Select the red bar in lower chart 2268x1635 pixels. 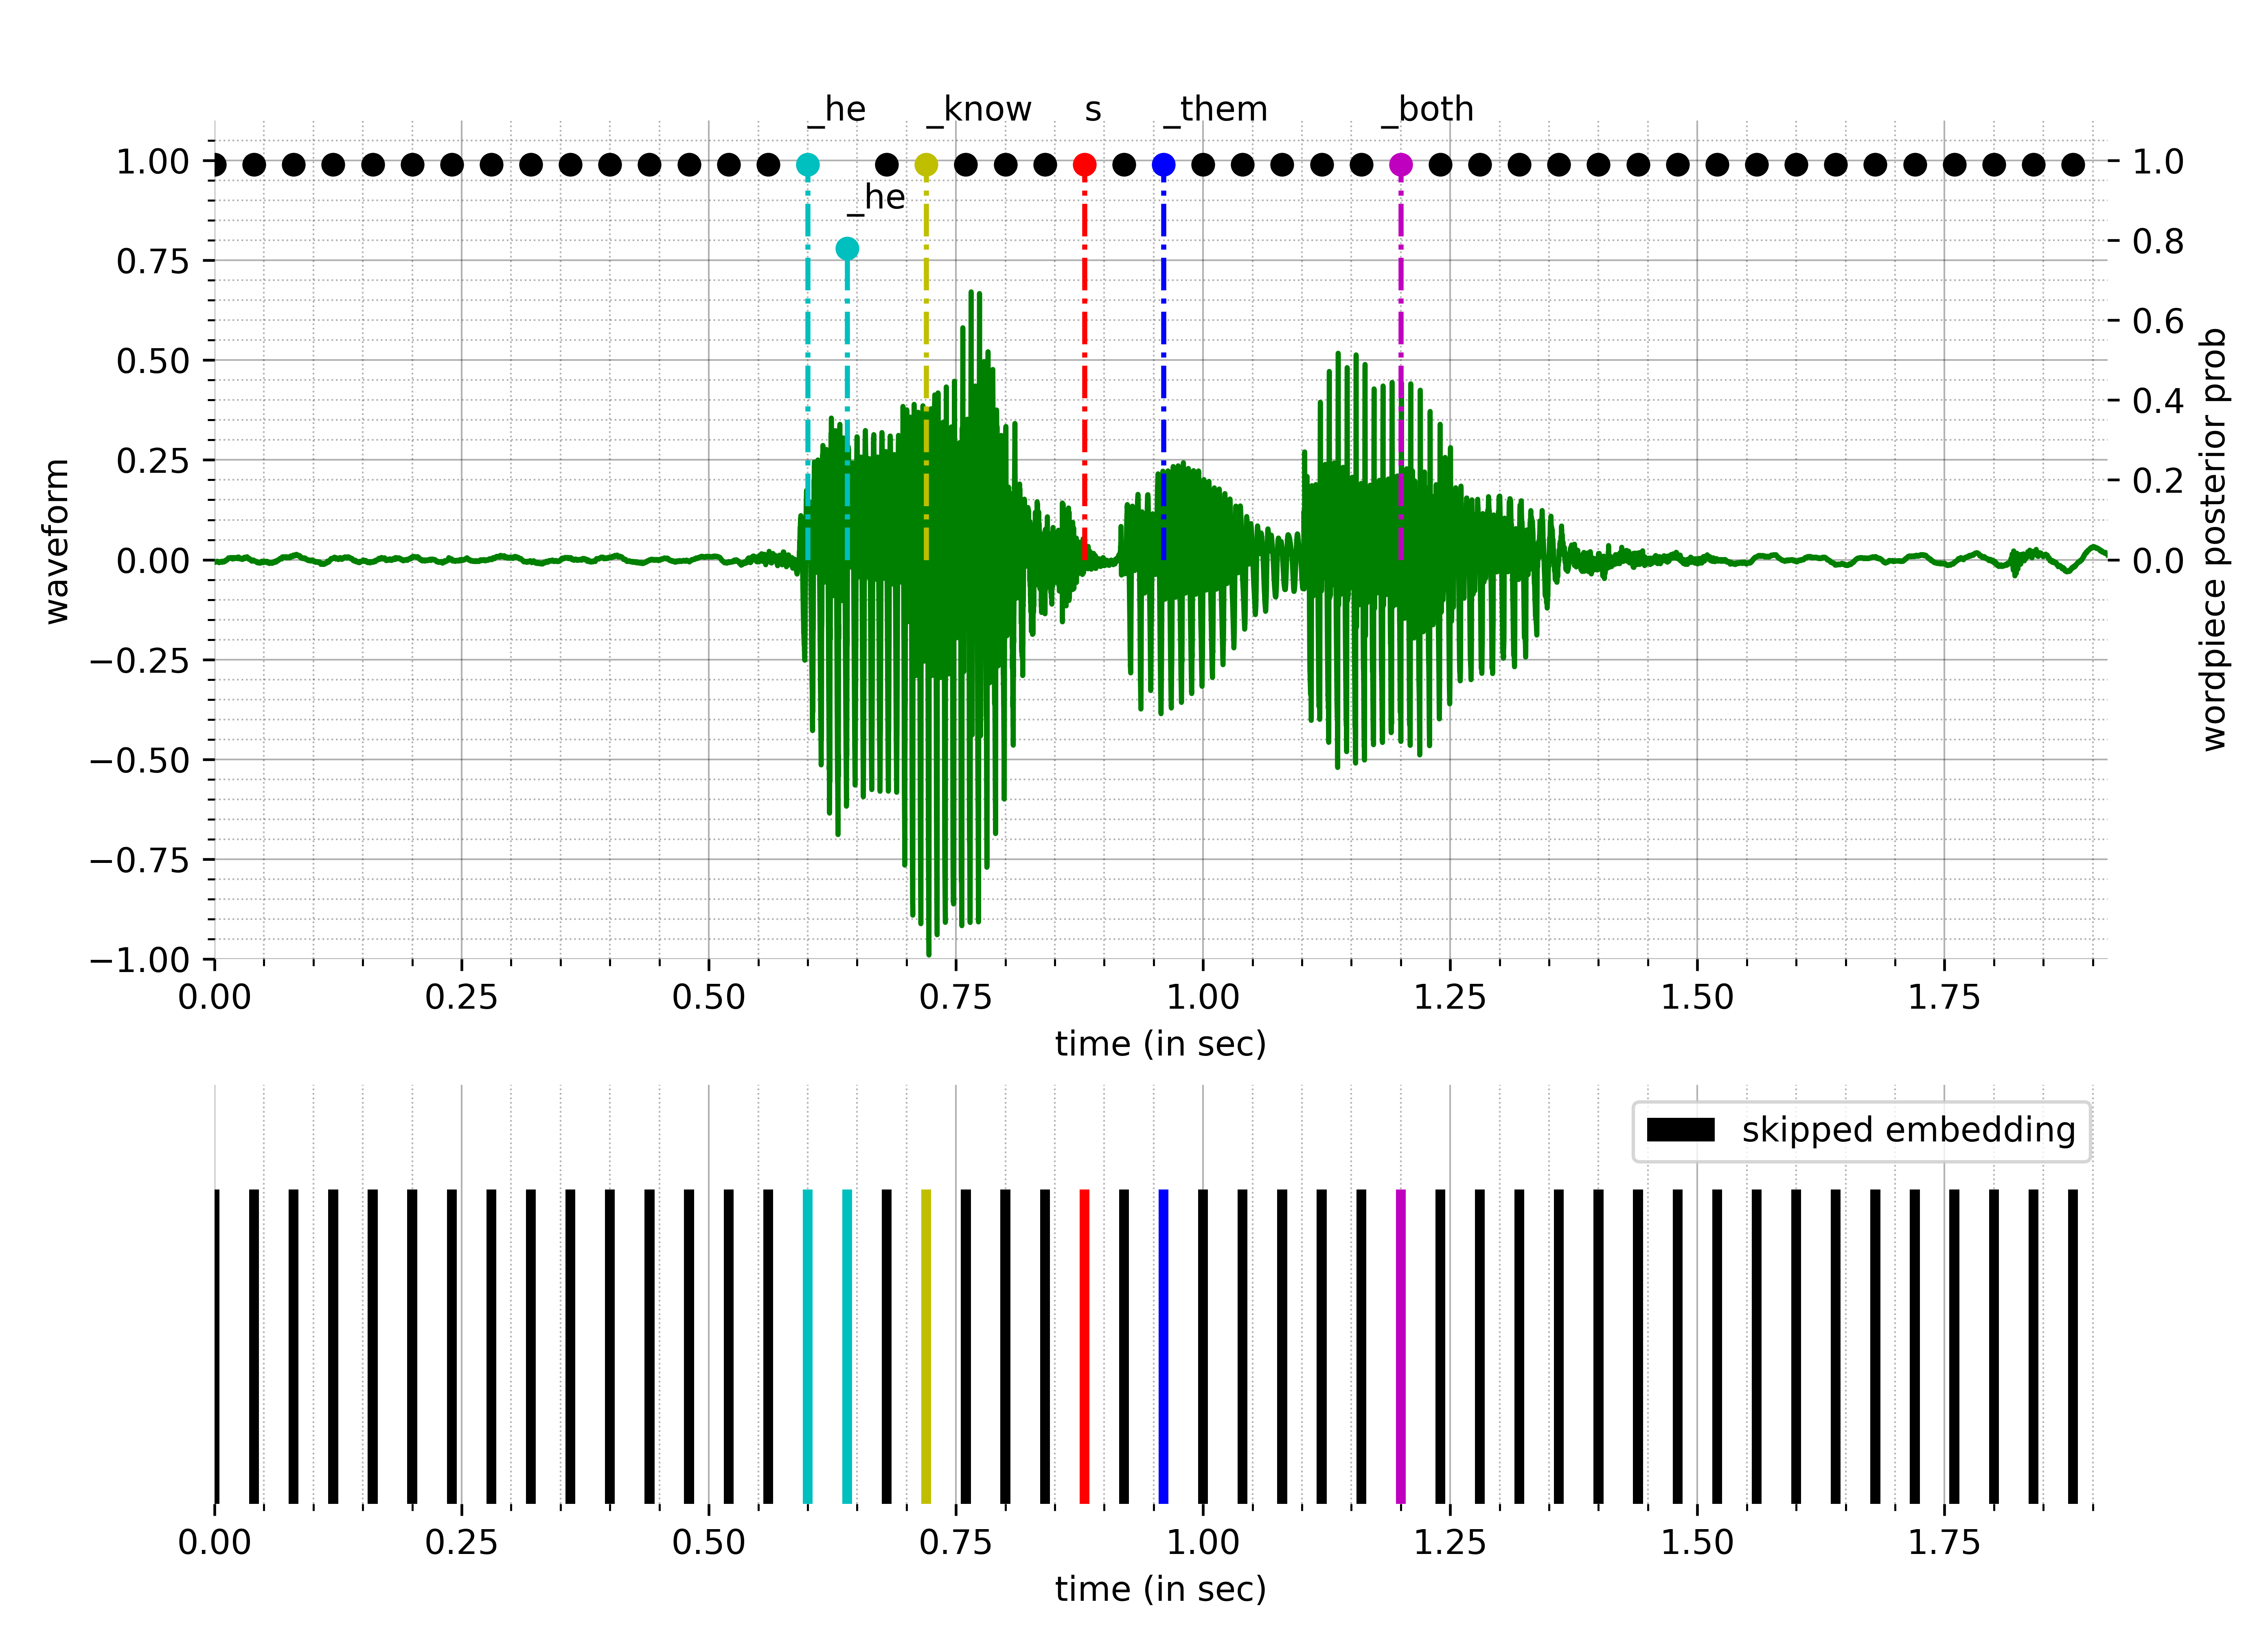click(1084, 1345)
